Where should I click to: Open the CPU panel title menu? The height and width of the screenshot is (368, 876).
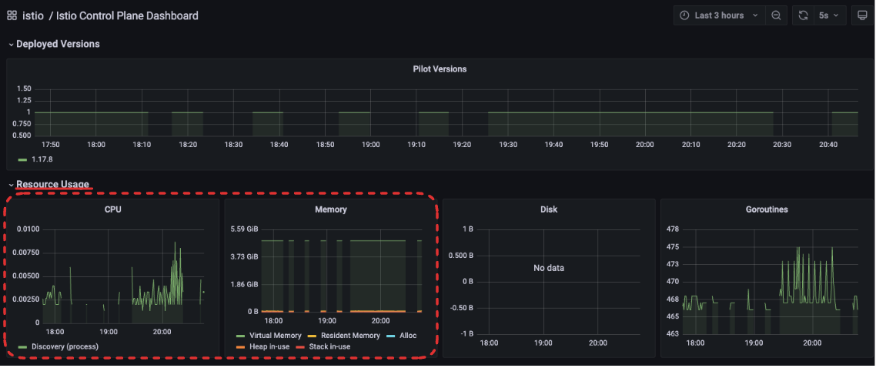click(113, 209)
